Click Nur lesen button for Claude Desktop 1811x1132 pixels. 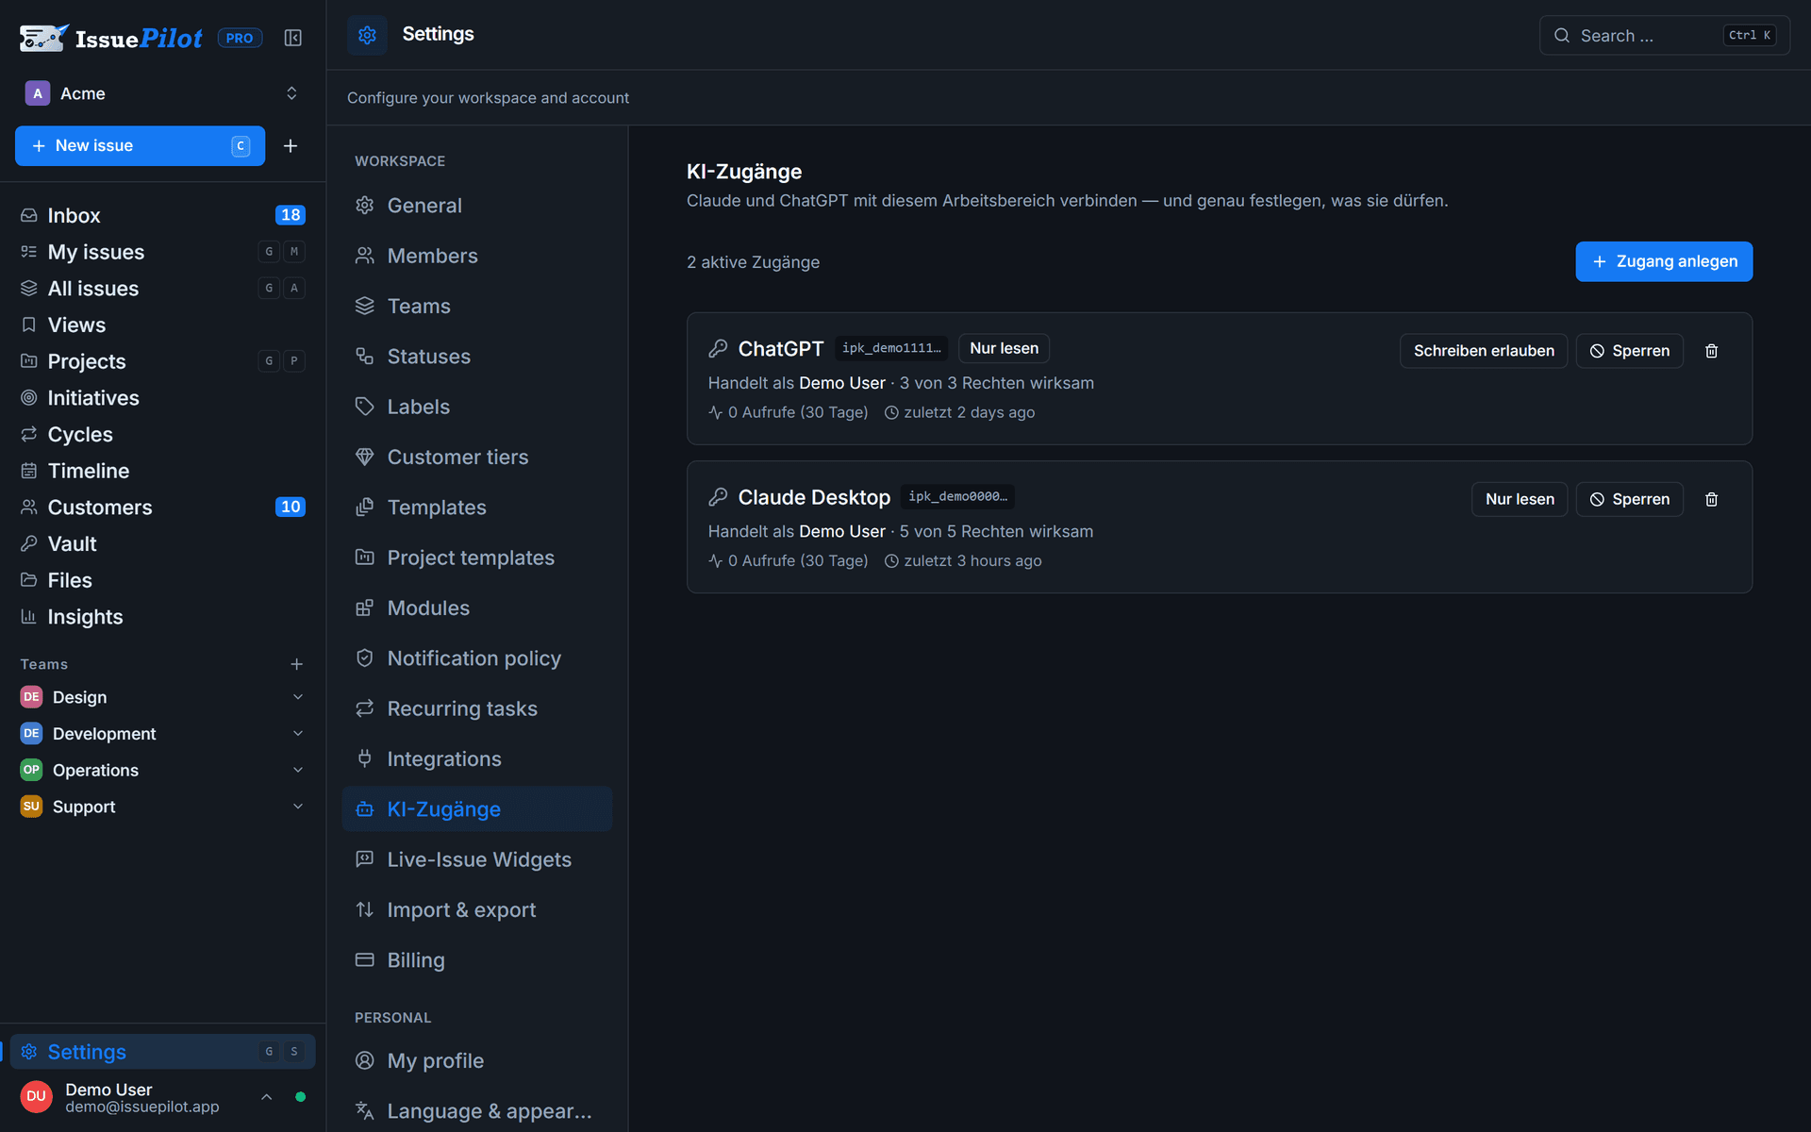tap(1520, 499)
